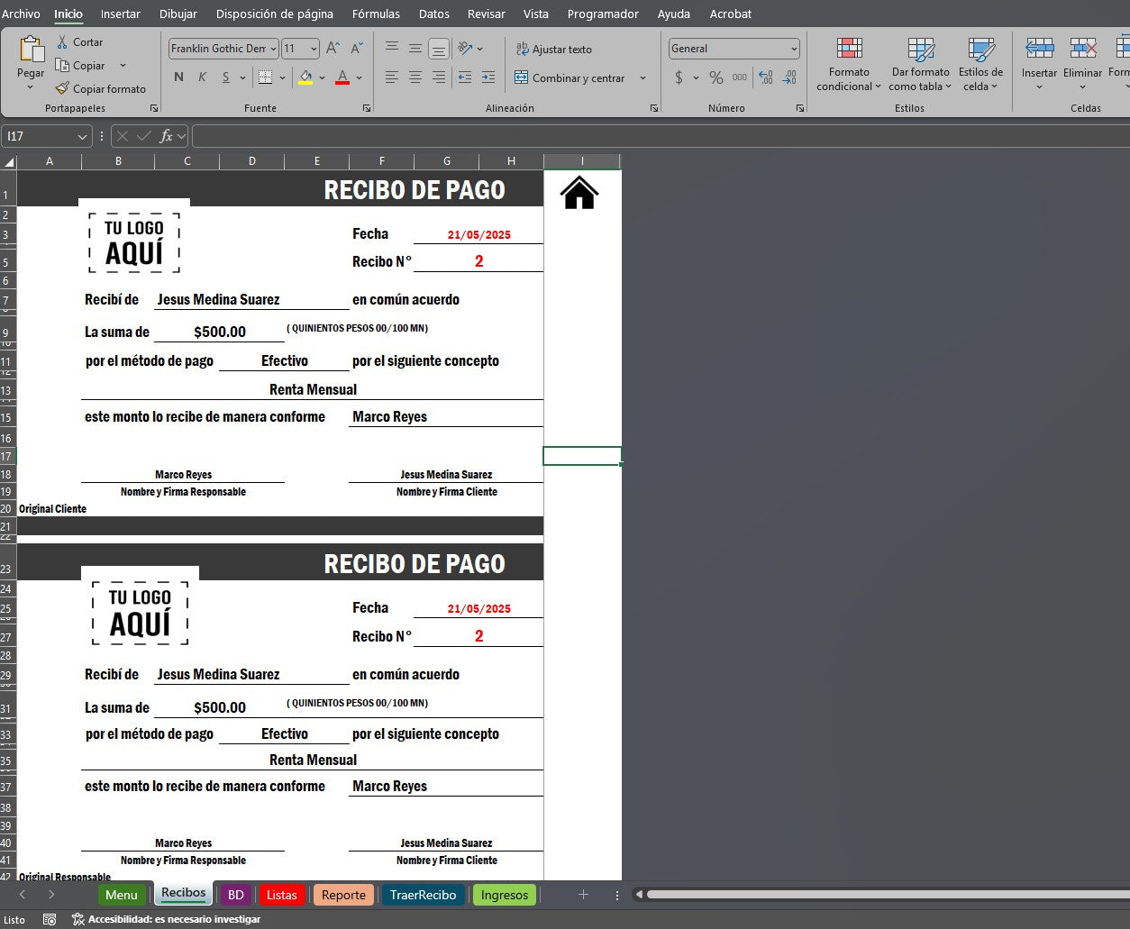The height and width of the screenshot is (929, 1130).
Task: Switch to the Fórmulas ribbon tab
Action: tap(377, 14)
